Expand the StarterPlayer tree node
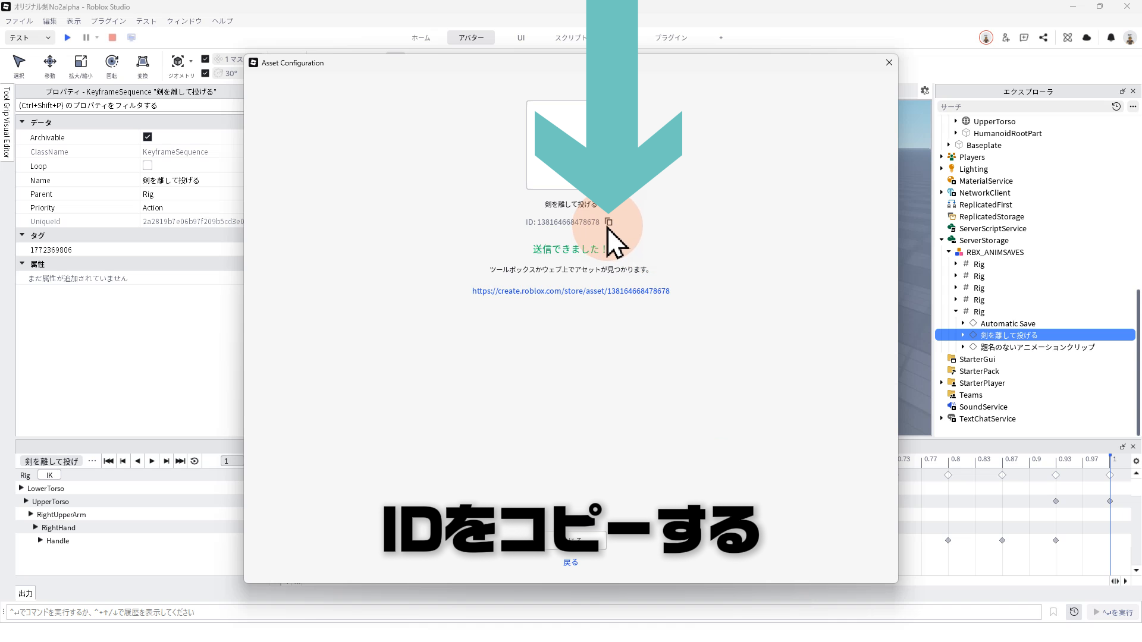The height and width of the screenshot is (642, 1142). pos(942,383)
